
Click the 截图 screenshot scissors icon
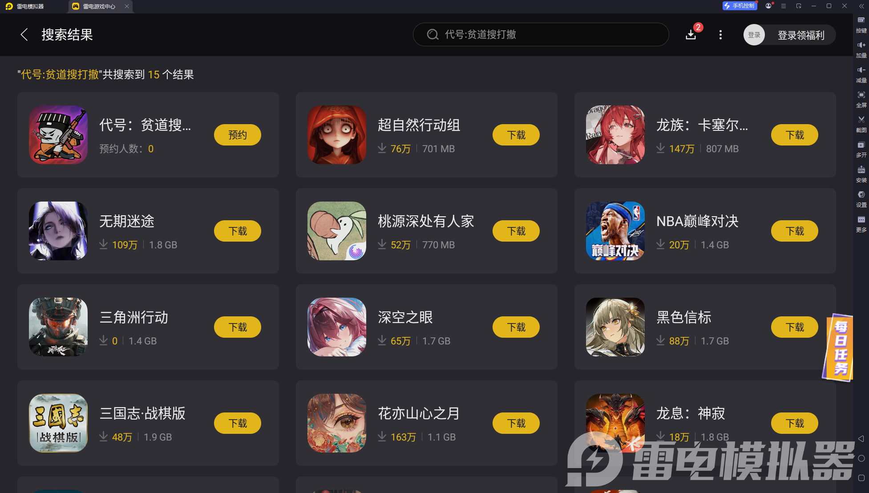(861, 124)
